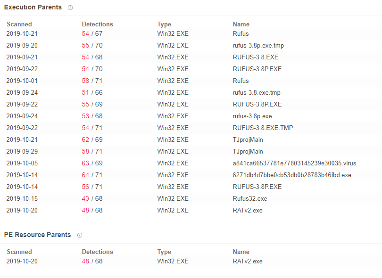Click the Name column header under Execution Parents
The width and height of the screenshot is (382, 278).
pos(241,24)
